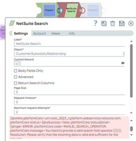Click the green snap type icon beside title
Viewport: 136px width, 141px height.
[12, 23]
